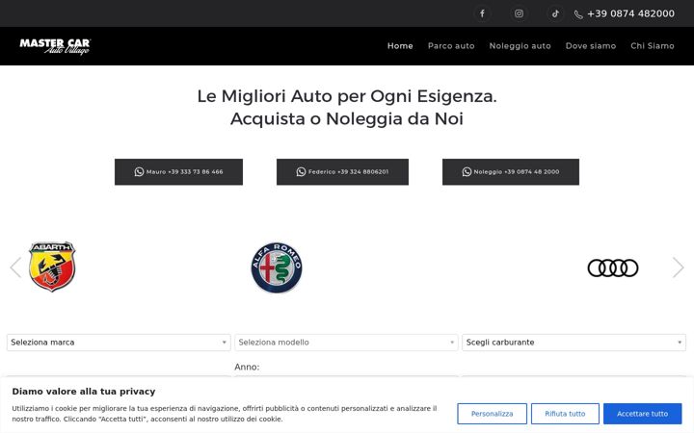
Task: Click the Diamo valore alla tua privacy heading
Action: pyautogui.click(x=84, y=392)
